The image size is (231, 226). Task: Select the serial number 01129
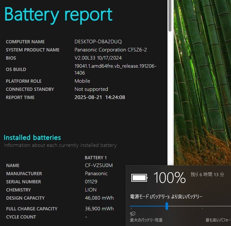91,182
